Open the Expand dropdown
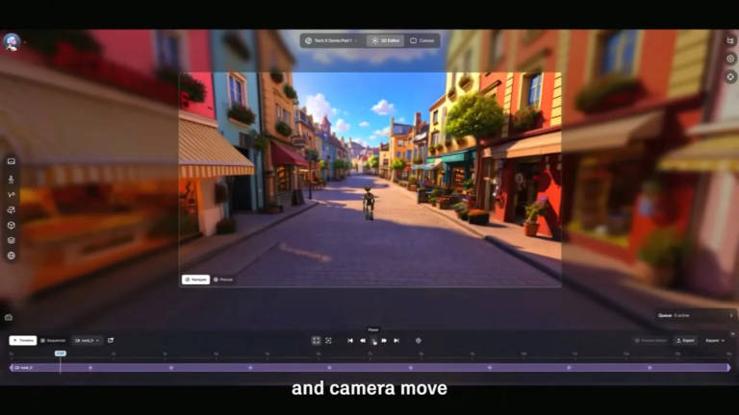 tap(715, 341)
